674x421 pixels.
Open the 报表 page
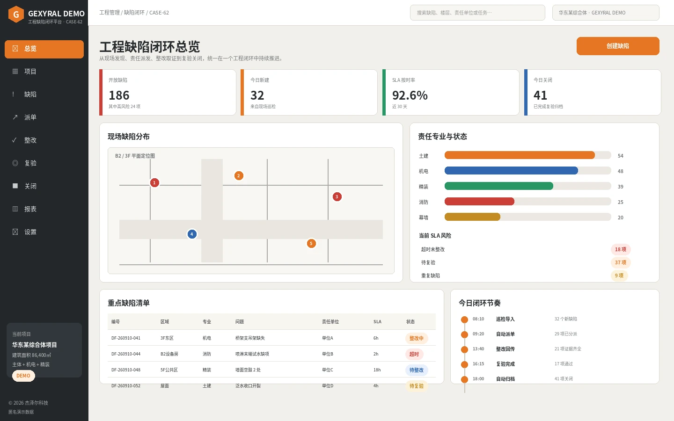pyautogui.click(x=44, y=209)
